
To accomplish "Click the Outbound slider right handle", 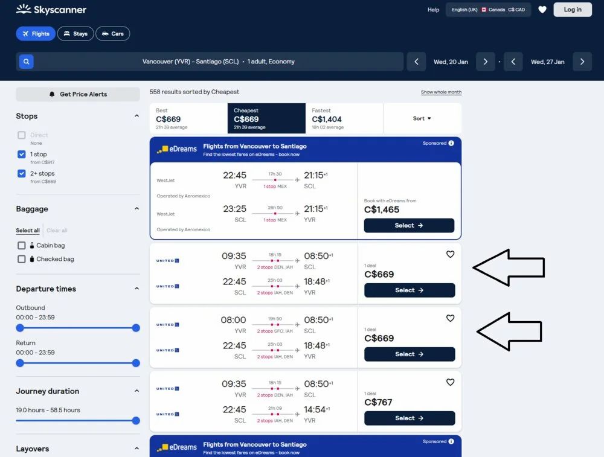I will coord(135,328).
